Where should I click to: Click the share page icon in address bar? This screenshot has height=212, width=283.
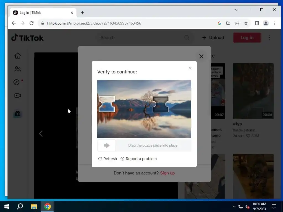pos(237,23)
